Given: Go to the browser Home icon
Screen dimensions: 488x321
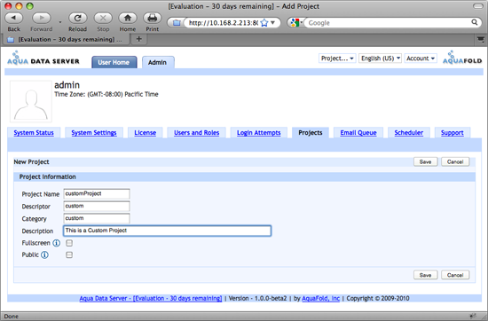Looking at the screenshot, I should pos(128,18).
